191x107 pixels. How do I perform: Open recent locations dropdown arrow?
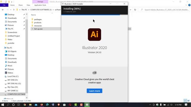pos(11,10)
